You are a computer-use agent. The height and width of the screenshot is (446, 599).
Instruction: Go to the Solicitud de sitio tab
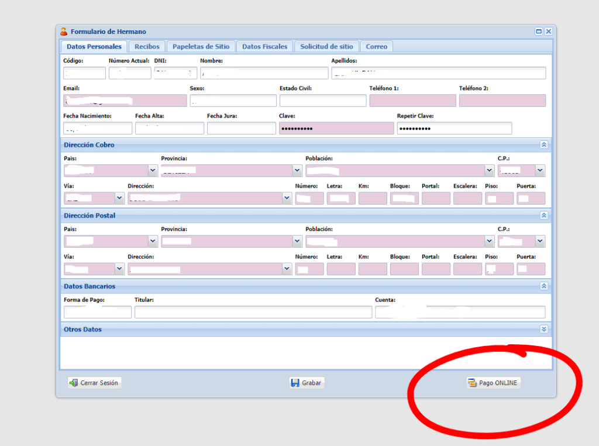click(x=326, y=46)
